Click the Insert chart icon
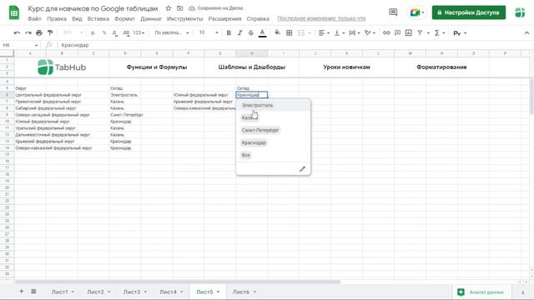The width and height of the screenshot is (534, 300). point(409,33)
